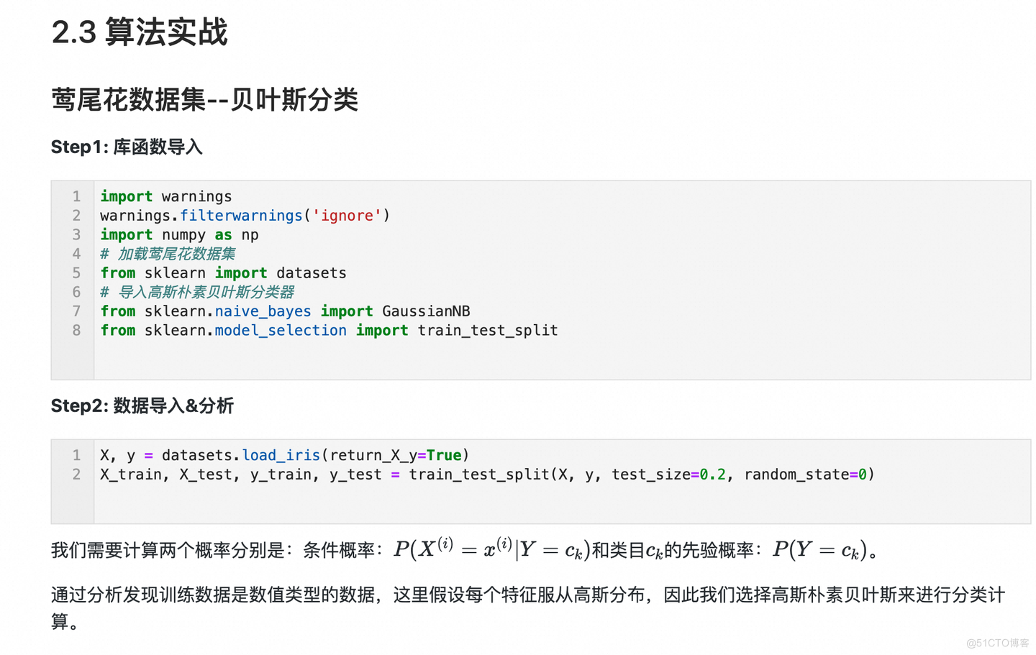Click the GaussianNB class name
Screen dimensions: 1036x655
click(426, 311)
